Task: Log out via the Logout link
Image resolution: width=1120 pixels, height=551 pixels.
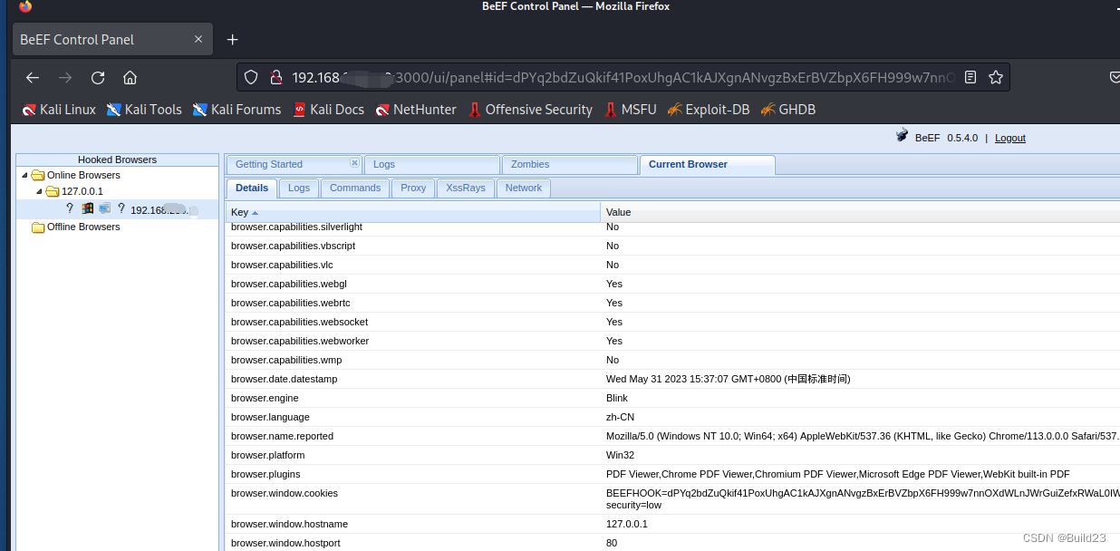Action: pyautogui.click(x=1010, y=138)
